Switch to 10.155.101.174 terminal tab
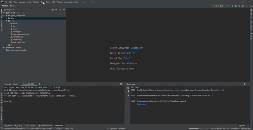The width and height of the screenshot is (253, 130). [x=28, y=84]
